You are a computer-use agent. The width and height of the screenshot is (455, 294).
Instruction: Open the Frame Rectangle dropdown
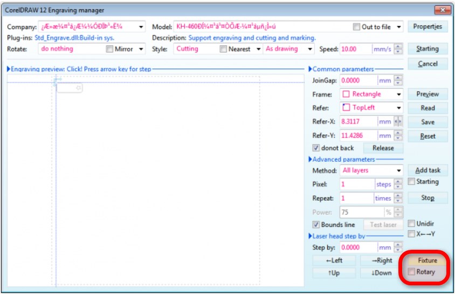coord(398,94)
